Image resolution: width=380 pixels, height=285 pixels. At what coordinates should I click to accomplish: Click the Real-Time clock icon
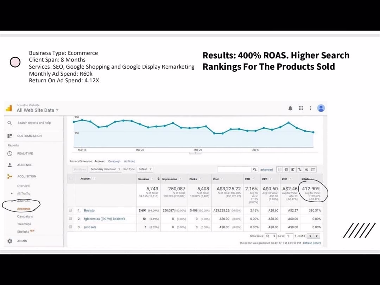coord(10,153)
